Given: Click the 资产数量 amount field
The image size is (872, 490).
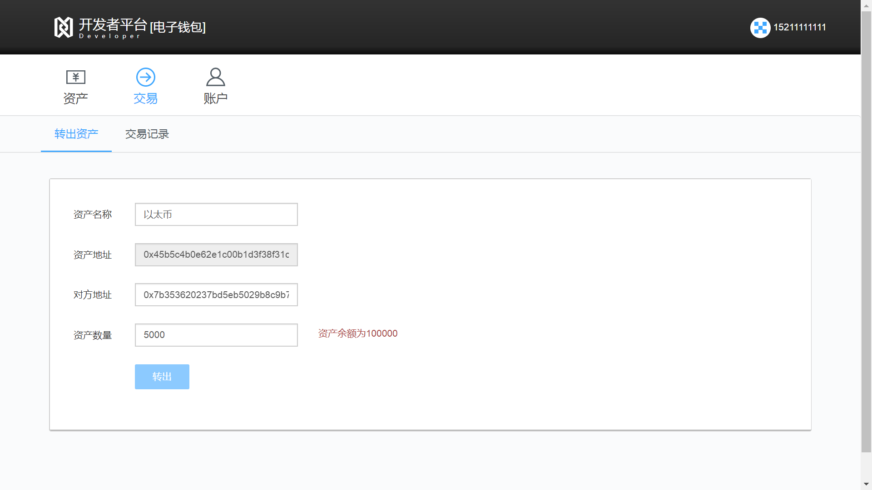Looking at the screenshot, I should click(216, 335).
